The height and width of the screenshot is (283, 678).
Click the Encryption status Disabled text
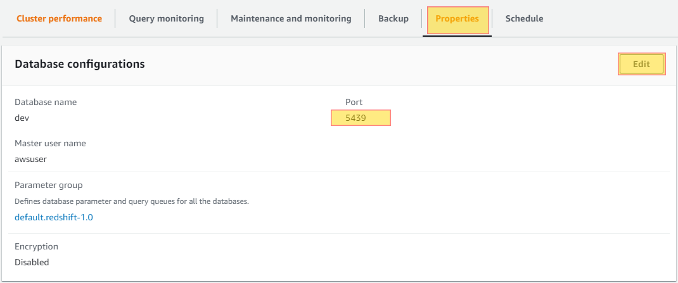[32, 262]
